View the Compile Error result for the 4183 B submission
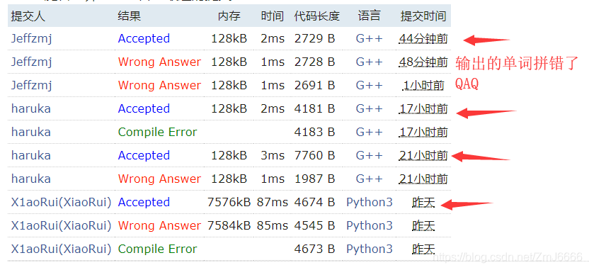The image size is (589, 270). tap(157, 132)
